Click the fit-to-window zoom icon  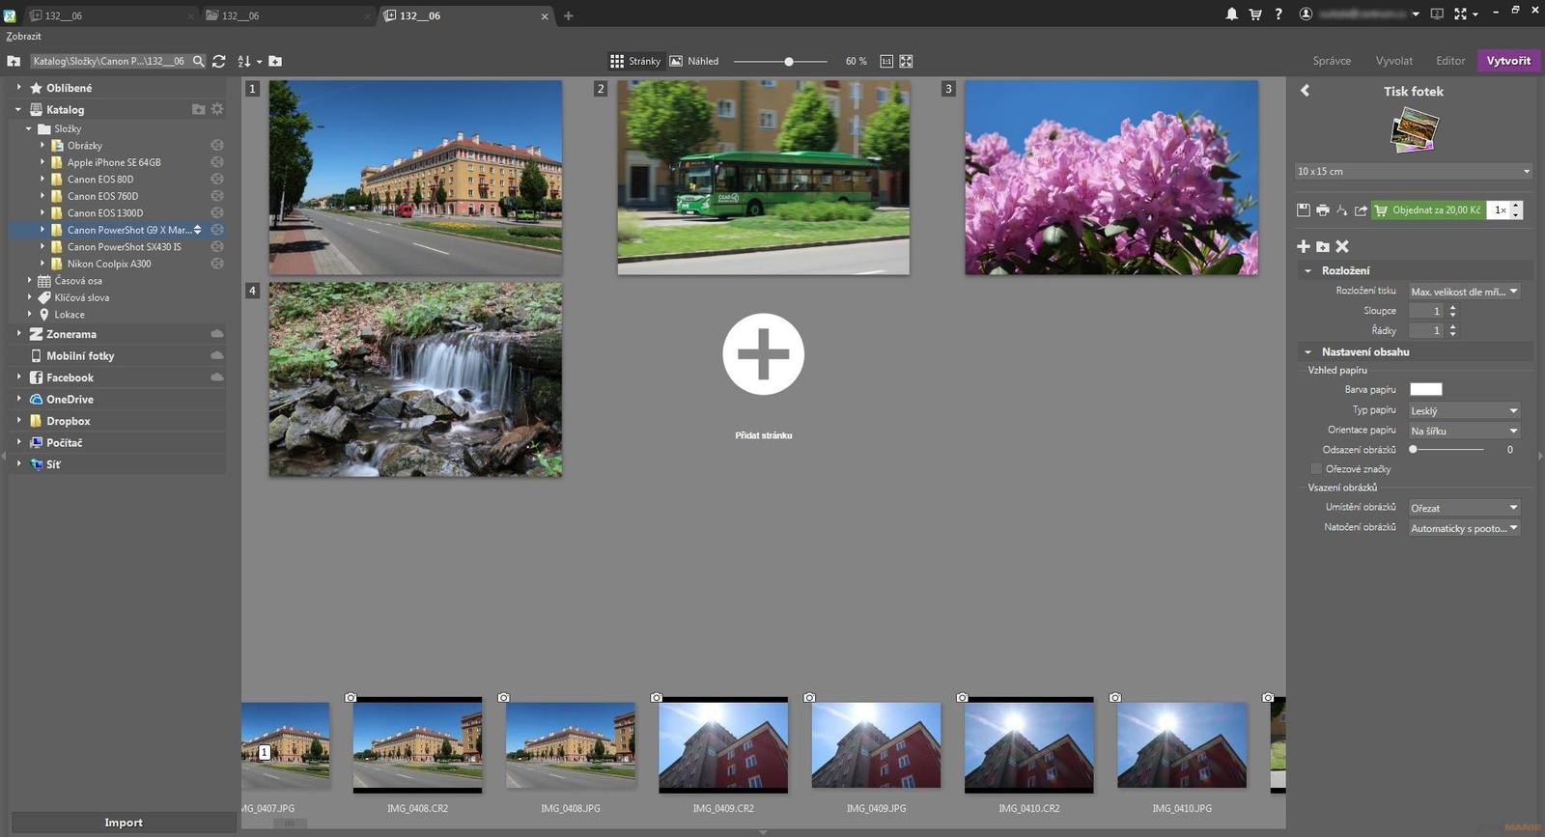(x=906, y=61)
